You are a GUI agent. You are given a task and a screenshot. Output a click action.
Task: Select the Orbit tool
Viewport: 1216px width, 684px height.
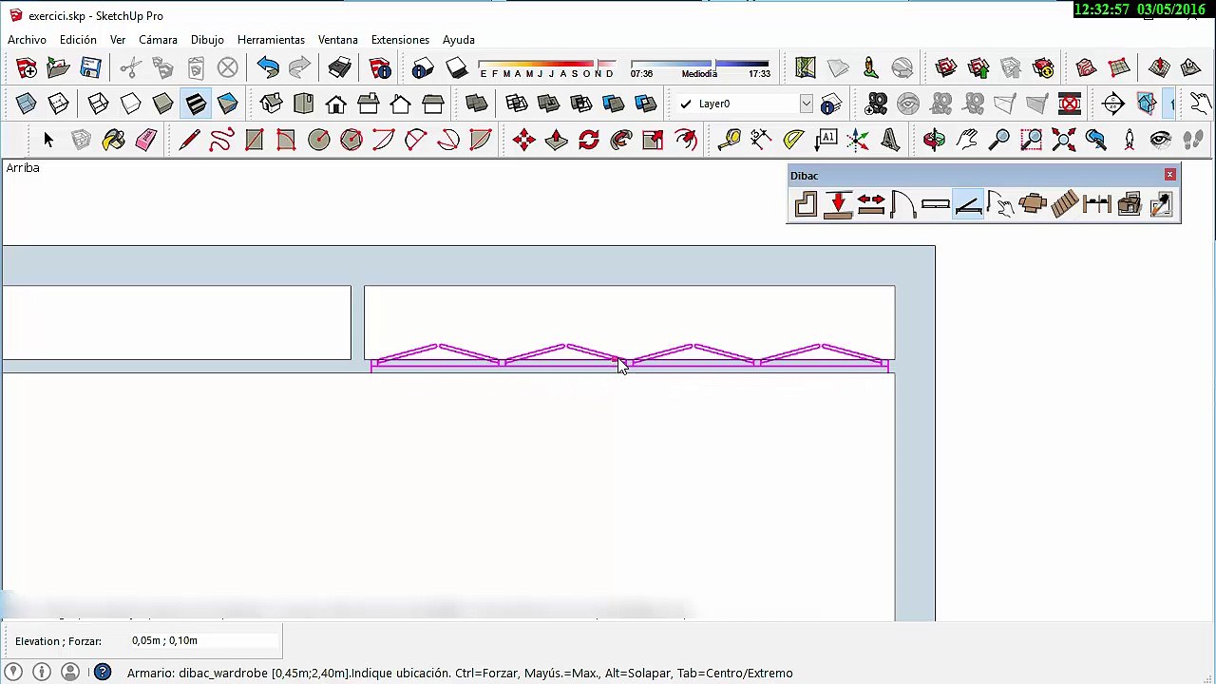coord(934,141)
